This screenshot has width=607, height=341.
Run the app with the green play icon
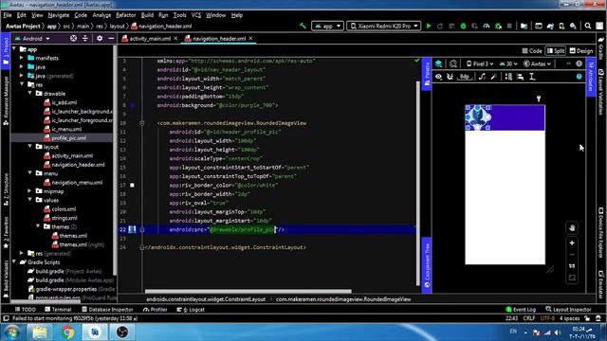click(429, 26)
